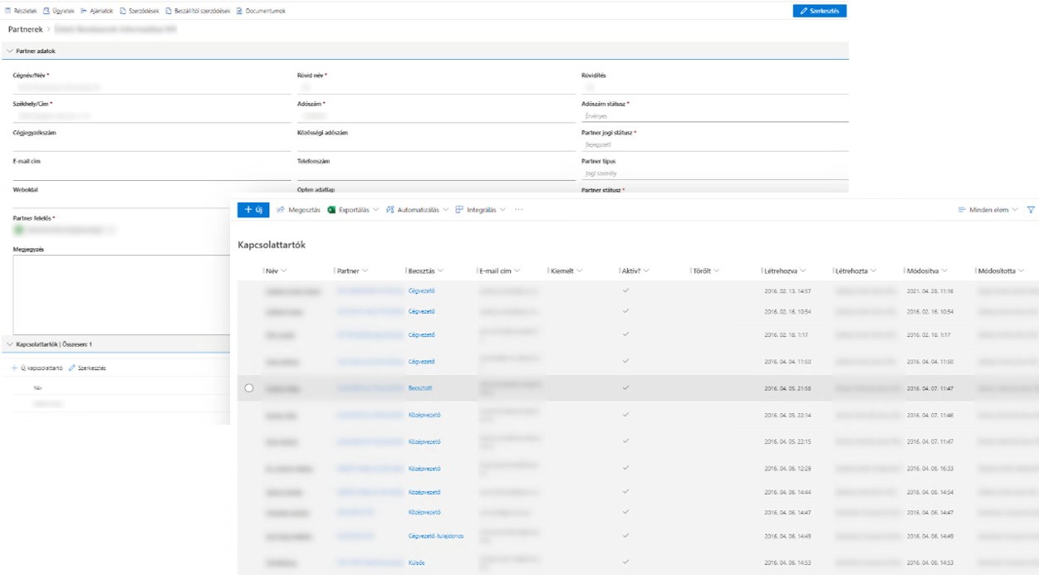
Task: Click Középvezető in the 2016. 04. 06. 12:29 row
Action: coord(424,469)
